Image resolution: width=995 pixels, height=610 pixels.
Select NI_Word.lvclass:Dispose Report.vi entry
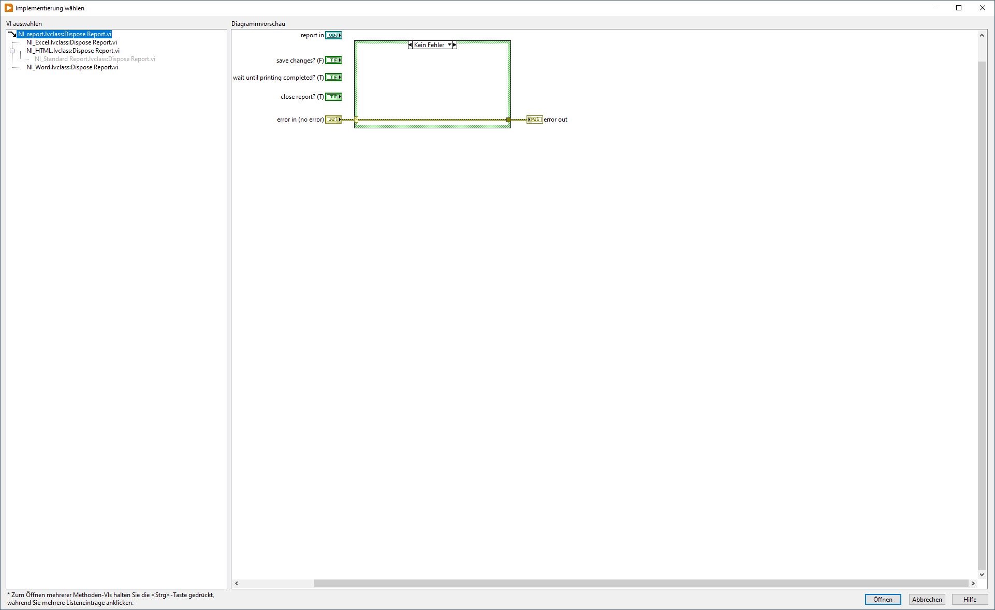pyautogui.click(x=72, y=67)
